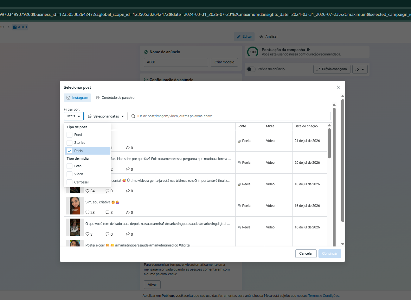Switch to the Conteúdo de parceiro tab
The height and width of the screenshot is (300, 411).
[x=115, y=98]
